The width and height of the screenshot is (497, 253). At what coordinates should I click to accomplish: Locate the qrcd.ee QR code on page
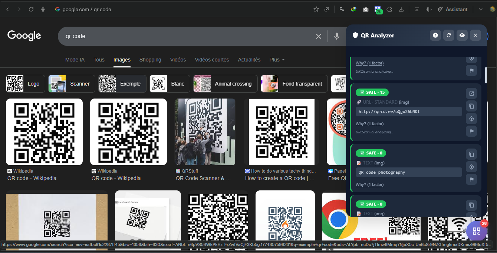471,119
